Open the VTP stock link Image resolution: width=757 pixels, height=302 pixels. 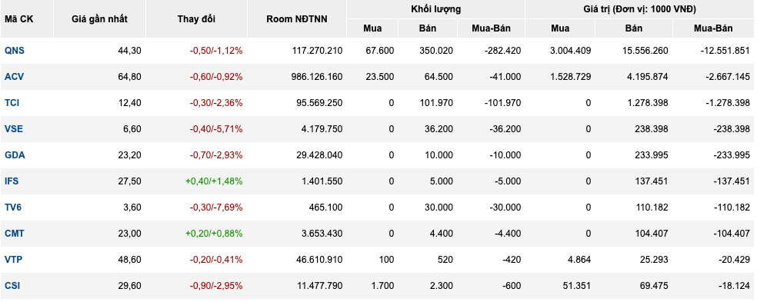(x=14, y=260)
